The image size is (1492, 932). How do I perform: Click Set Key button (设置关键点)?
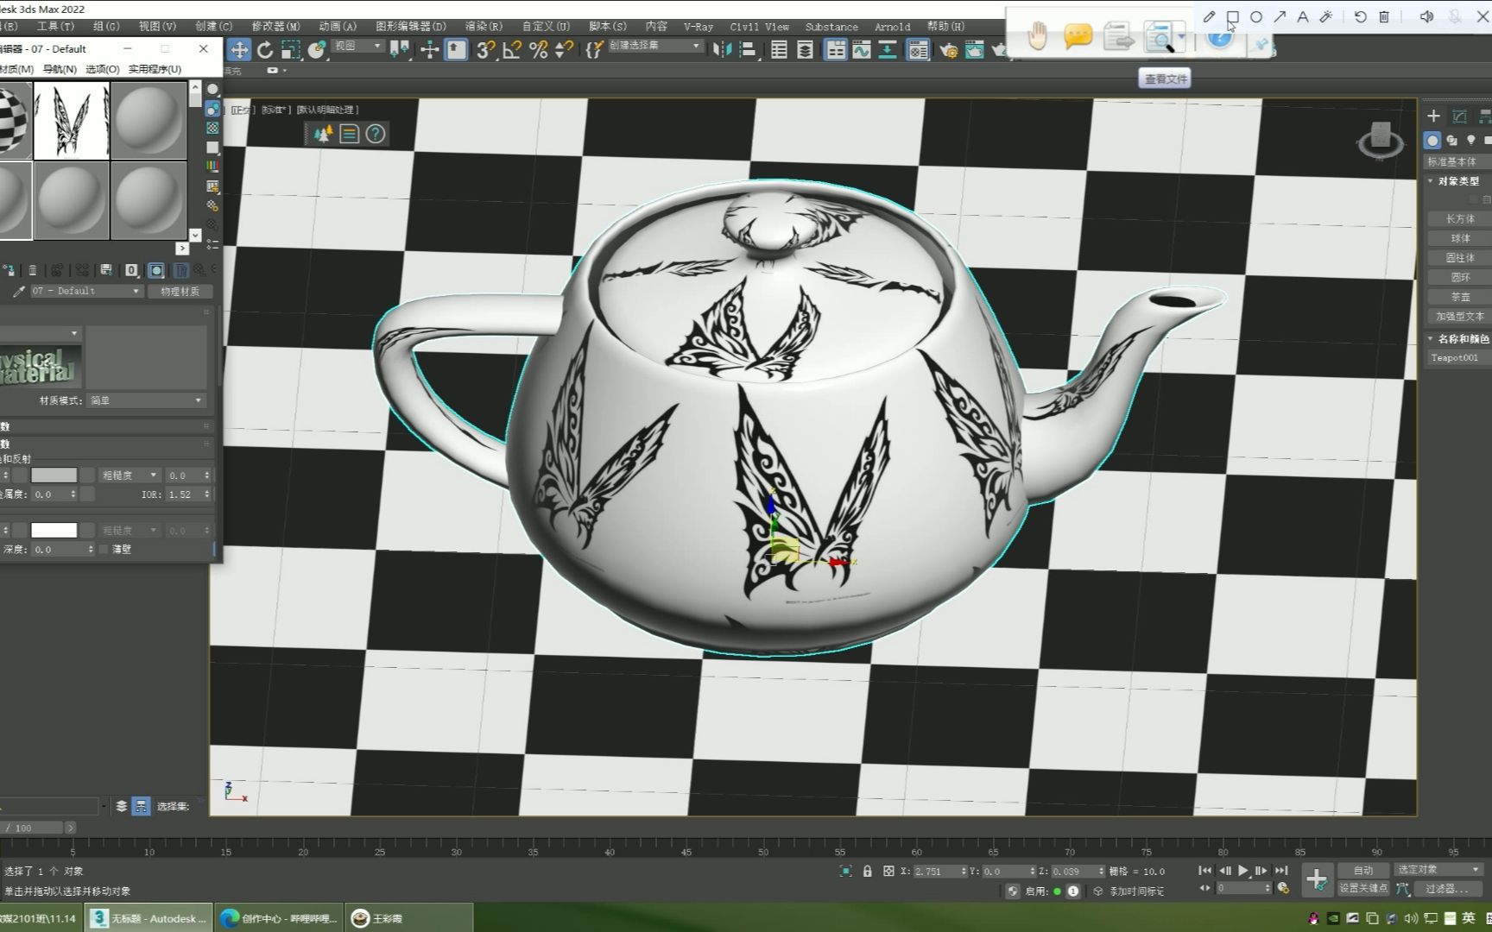tap(1363, 888)
